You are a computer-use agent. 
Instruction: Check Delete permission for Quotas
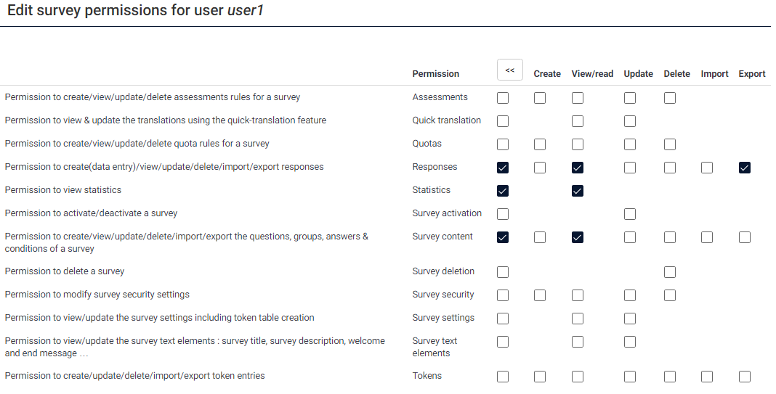tap(670, 144)
